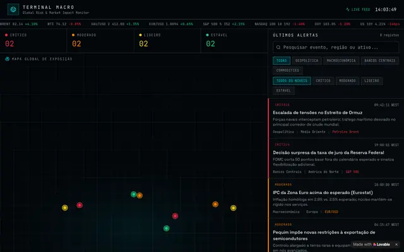
Task: Select the green map marker below the red marker
Action: pos(167,228)
